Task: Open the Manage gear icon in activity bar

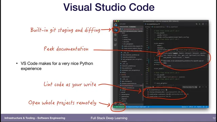Action: point(115,103)
